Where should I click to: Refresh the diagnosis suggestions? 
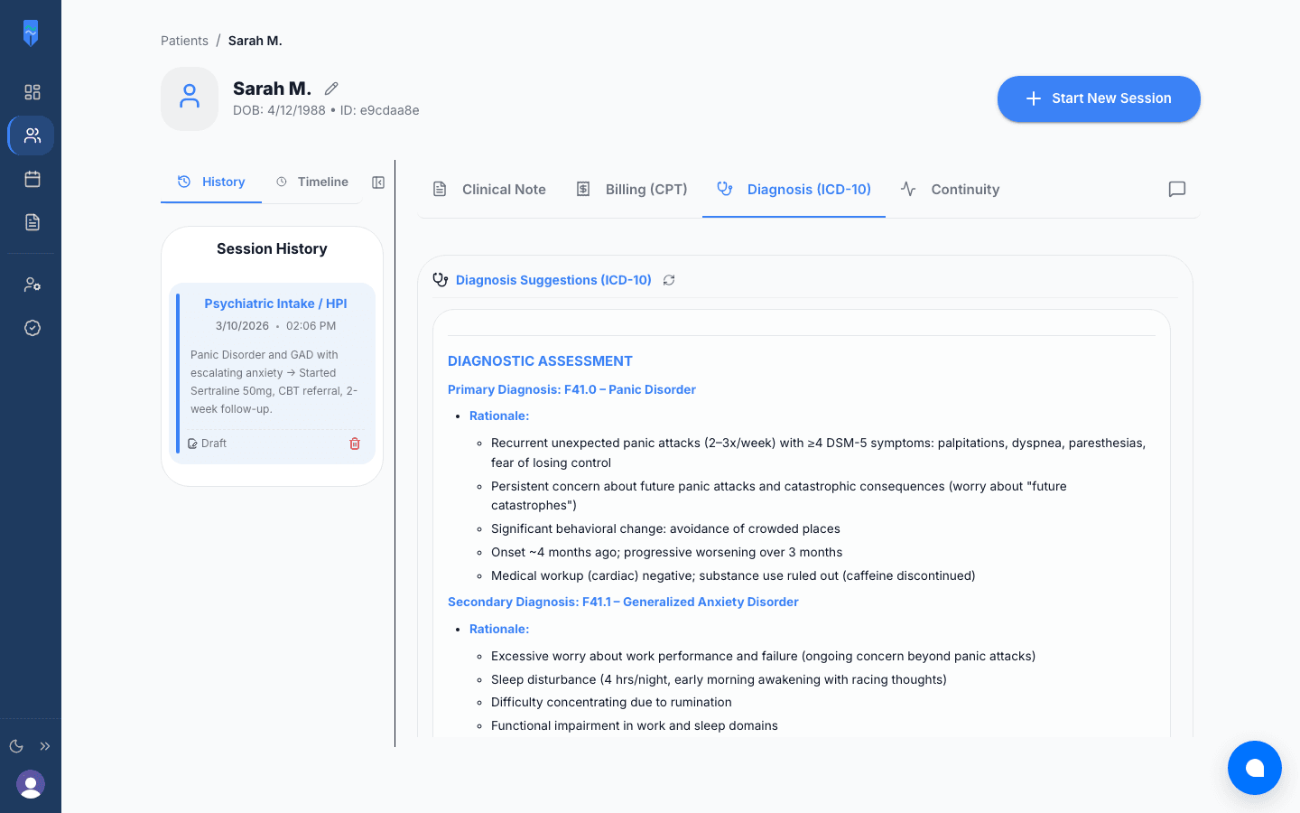coord(669,280)
